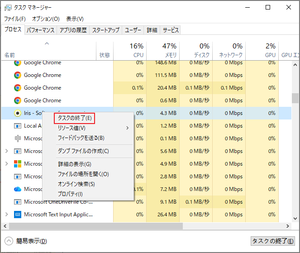
Task: Switch to the アプリの履歴 tab
Action: [x=73, y=30]
